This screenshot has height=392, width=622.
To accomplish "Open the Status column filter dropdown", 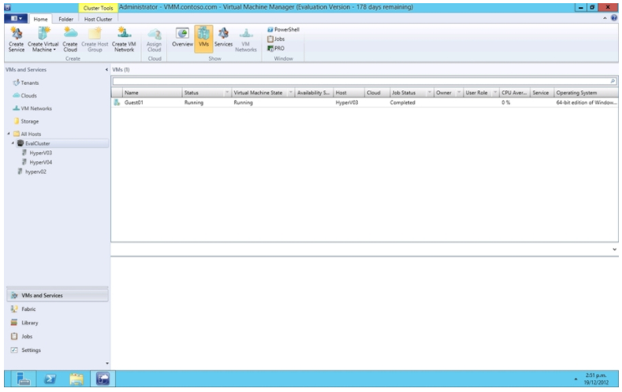I will (x=227, y=93).
